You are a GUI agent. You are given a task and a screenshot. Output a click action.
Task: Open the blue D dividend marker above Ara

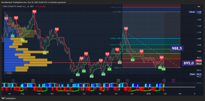[x=127, y=80]
